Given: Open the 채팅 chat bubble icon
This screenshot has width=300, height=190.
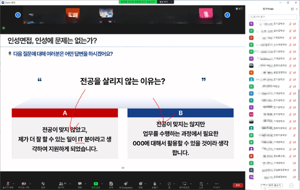Looking at the screenshot, I should 80,184.
